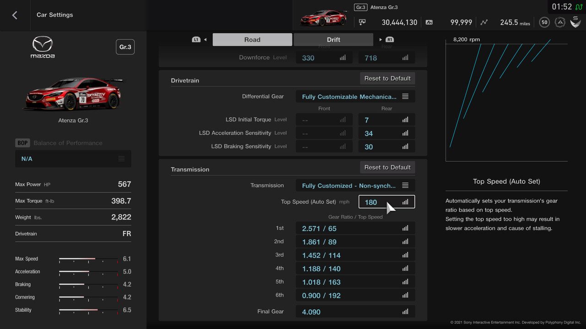Screen dimensions: 586x329
Task: Click the level 50 circle badge
Action: (x=544, y=22)
